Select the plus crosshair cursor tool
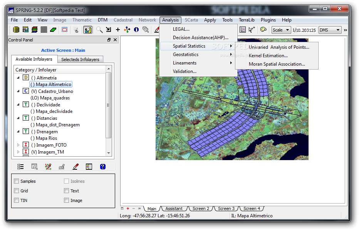This screenshot has height=230, width=359. 118,30
